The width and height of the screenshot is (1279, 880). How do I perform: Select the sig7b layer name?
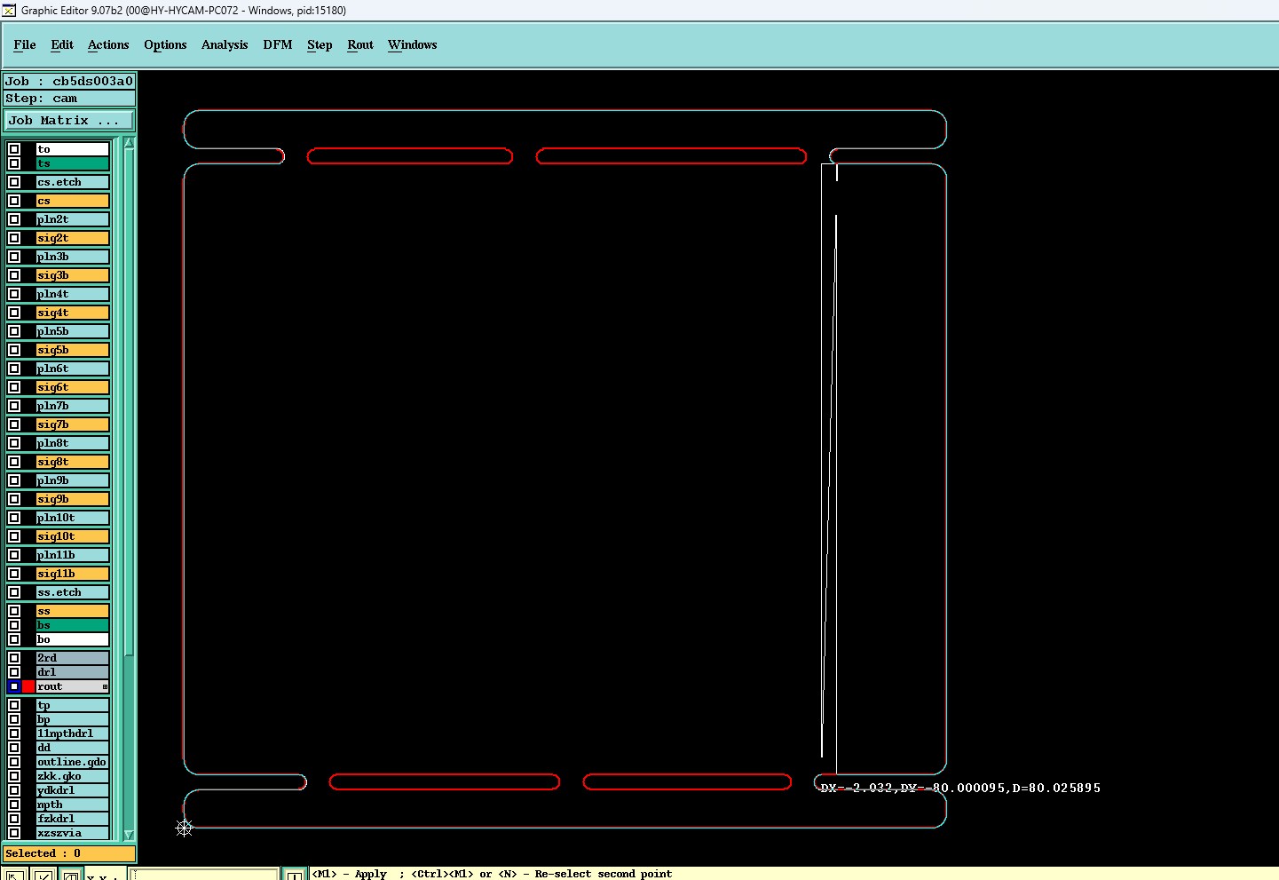pyautogui.click(x=72, y=424)
